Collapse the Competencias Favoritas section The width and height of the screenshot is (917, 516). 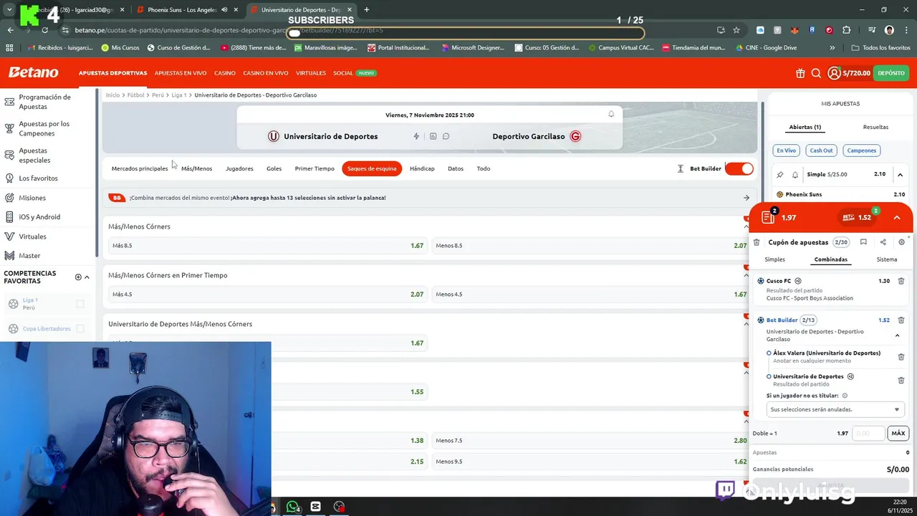87,277
